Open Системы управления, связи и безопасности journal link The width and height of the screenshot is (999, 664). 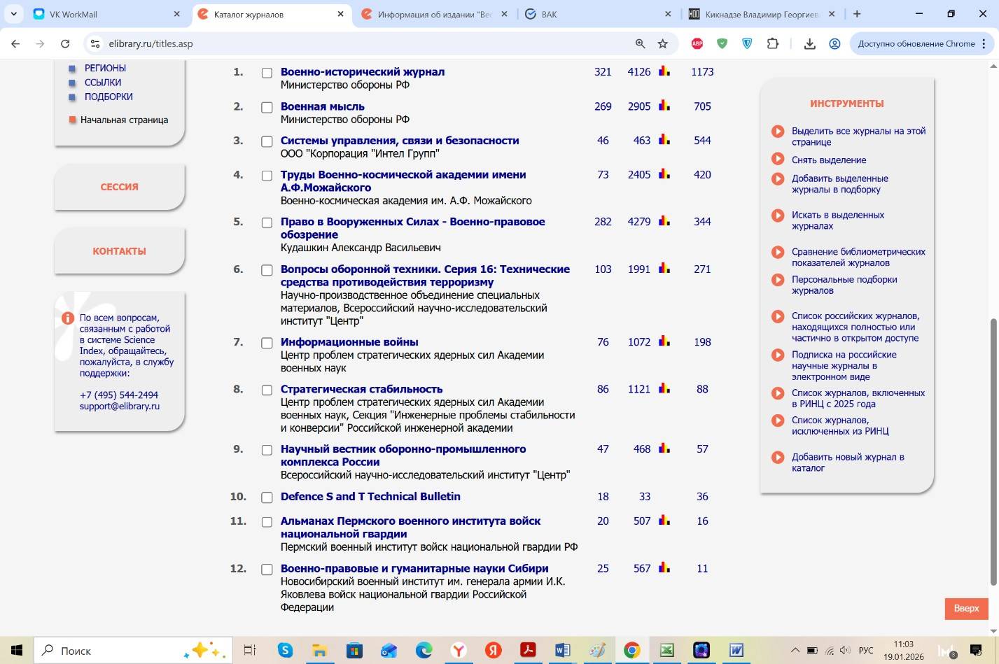coord(399,141)
